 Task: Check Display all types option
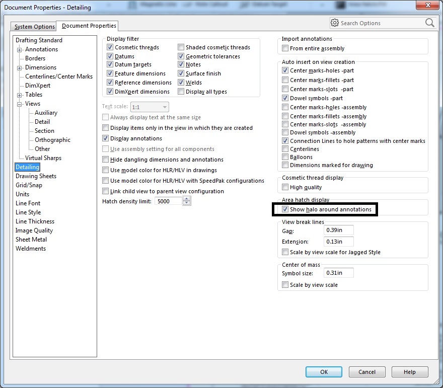[181, 92]
